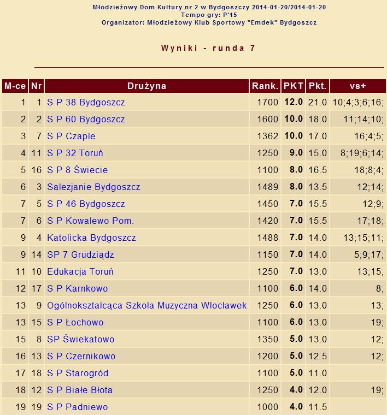This screenshot has height=415, width=387.
Task: Open the SP 7 Grudziądz team link
Action: pyautogui.click(x=80, y=254)
